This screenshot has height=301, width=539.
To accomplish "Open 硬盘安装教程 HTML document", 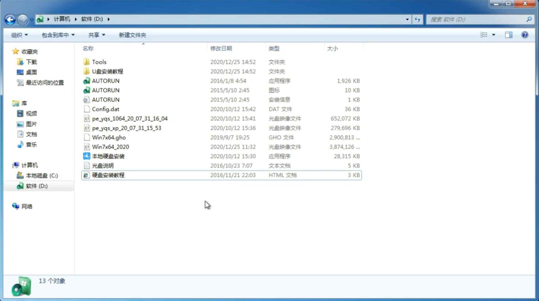I will 108,175.
